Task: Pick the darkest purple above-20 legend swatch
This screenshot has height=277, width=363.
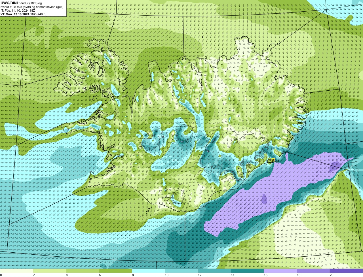Action: click(347, 271)
